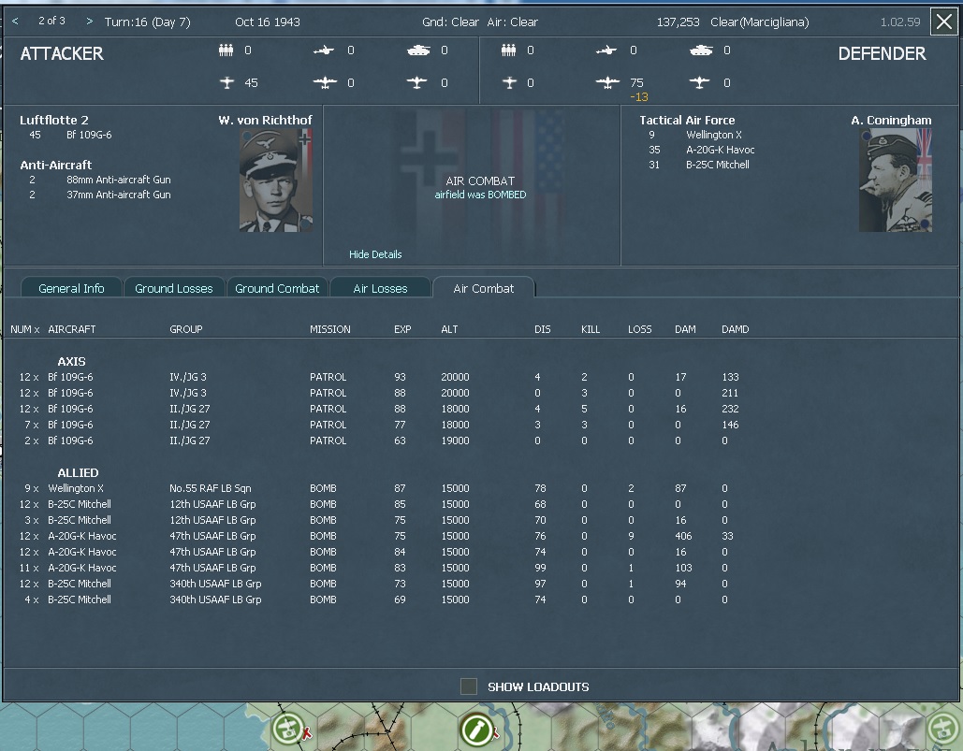Click the attacker fighter icon showing 45
963x751 pixels.
(227, 82)
